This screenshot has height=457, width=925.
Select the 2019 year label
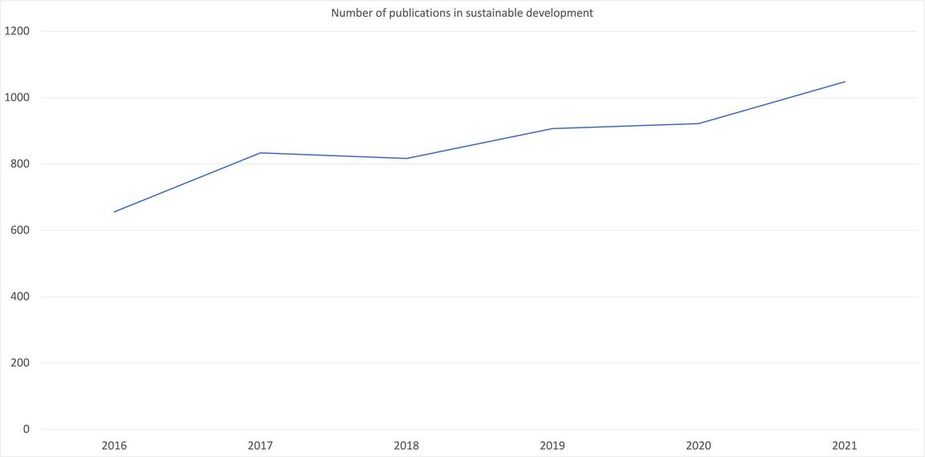[552, 446]
